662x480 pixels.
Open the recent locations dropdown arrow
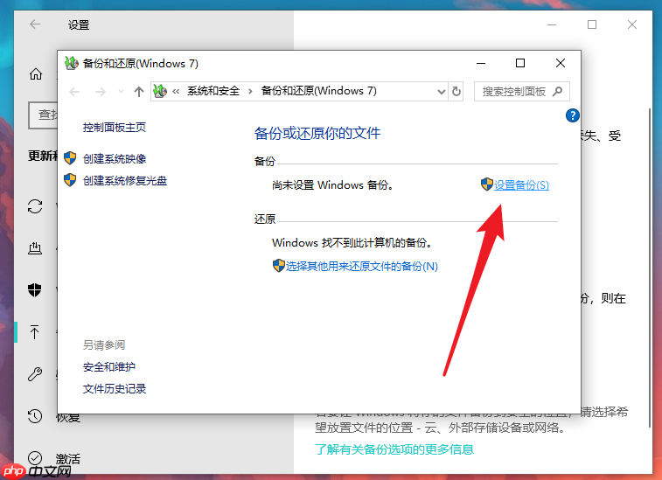pyautogui.click(x=121, y=91)
